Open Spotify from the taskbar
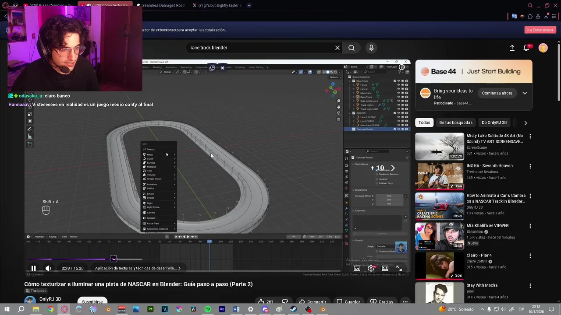Viewport: 561px width, 315px height. click(x=207, y=309)
